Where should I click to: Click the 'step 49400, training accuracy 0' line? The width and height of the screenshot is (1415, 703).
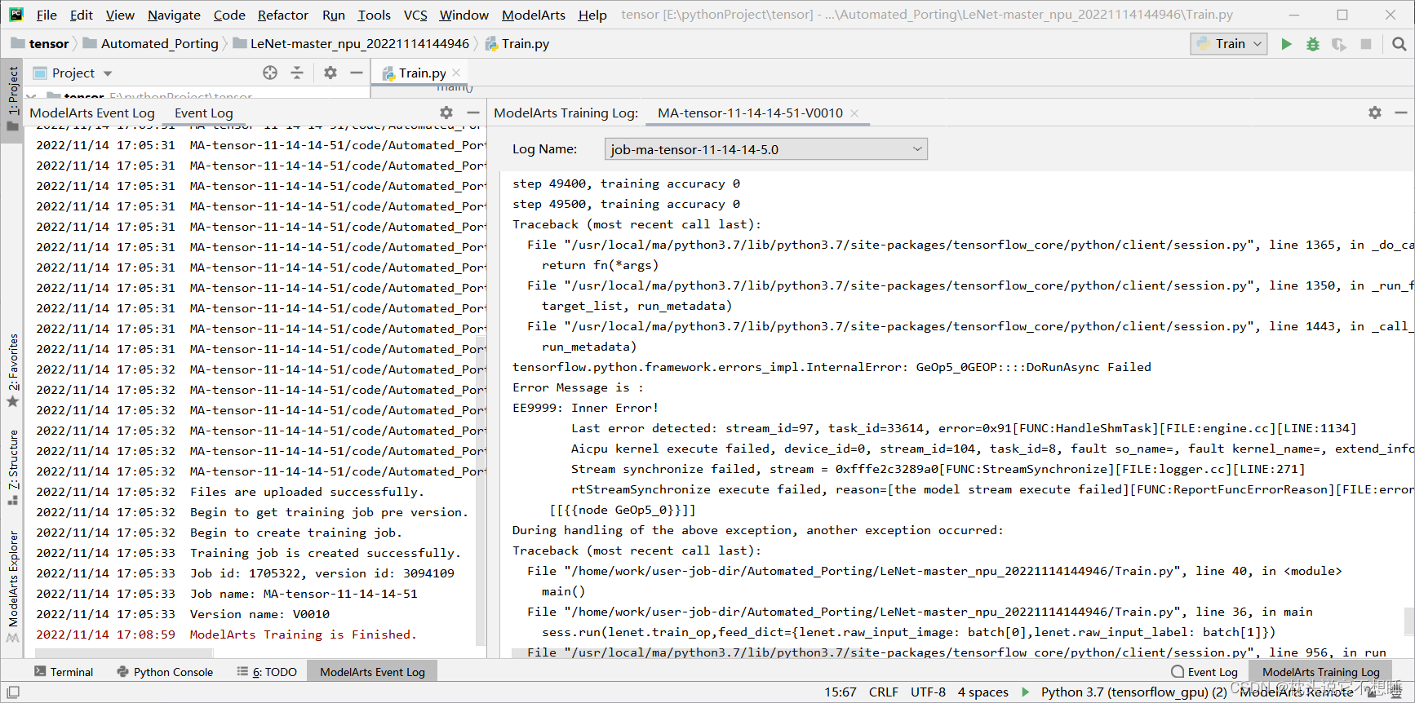click(626, 183)
